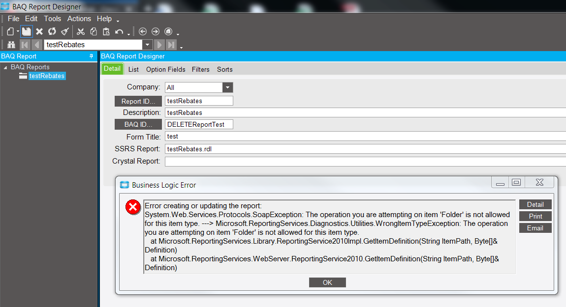
Task: Switch to the Detail tab
Action: [x=112, y=69]
